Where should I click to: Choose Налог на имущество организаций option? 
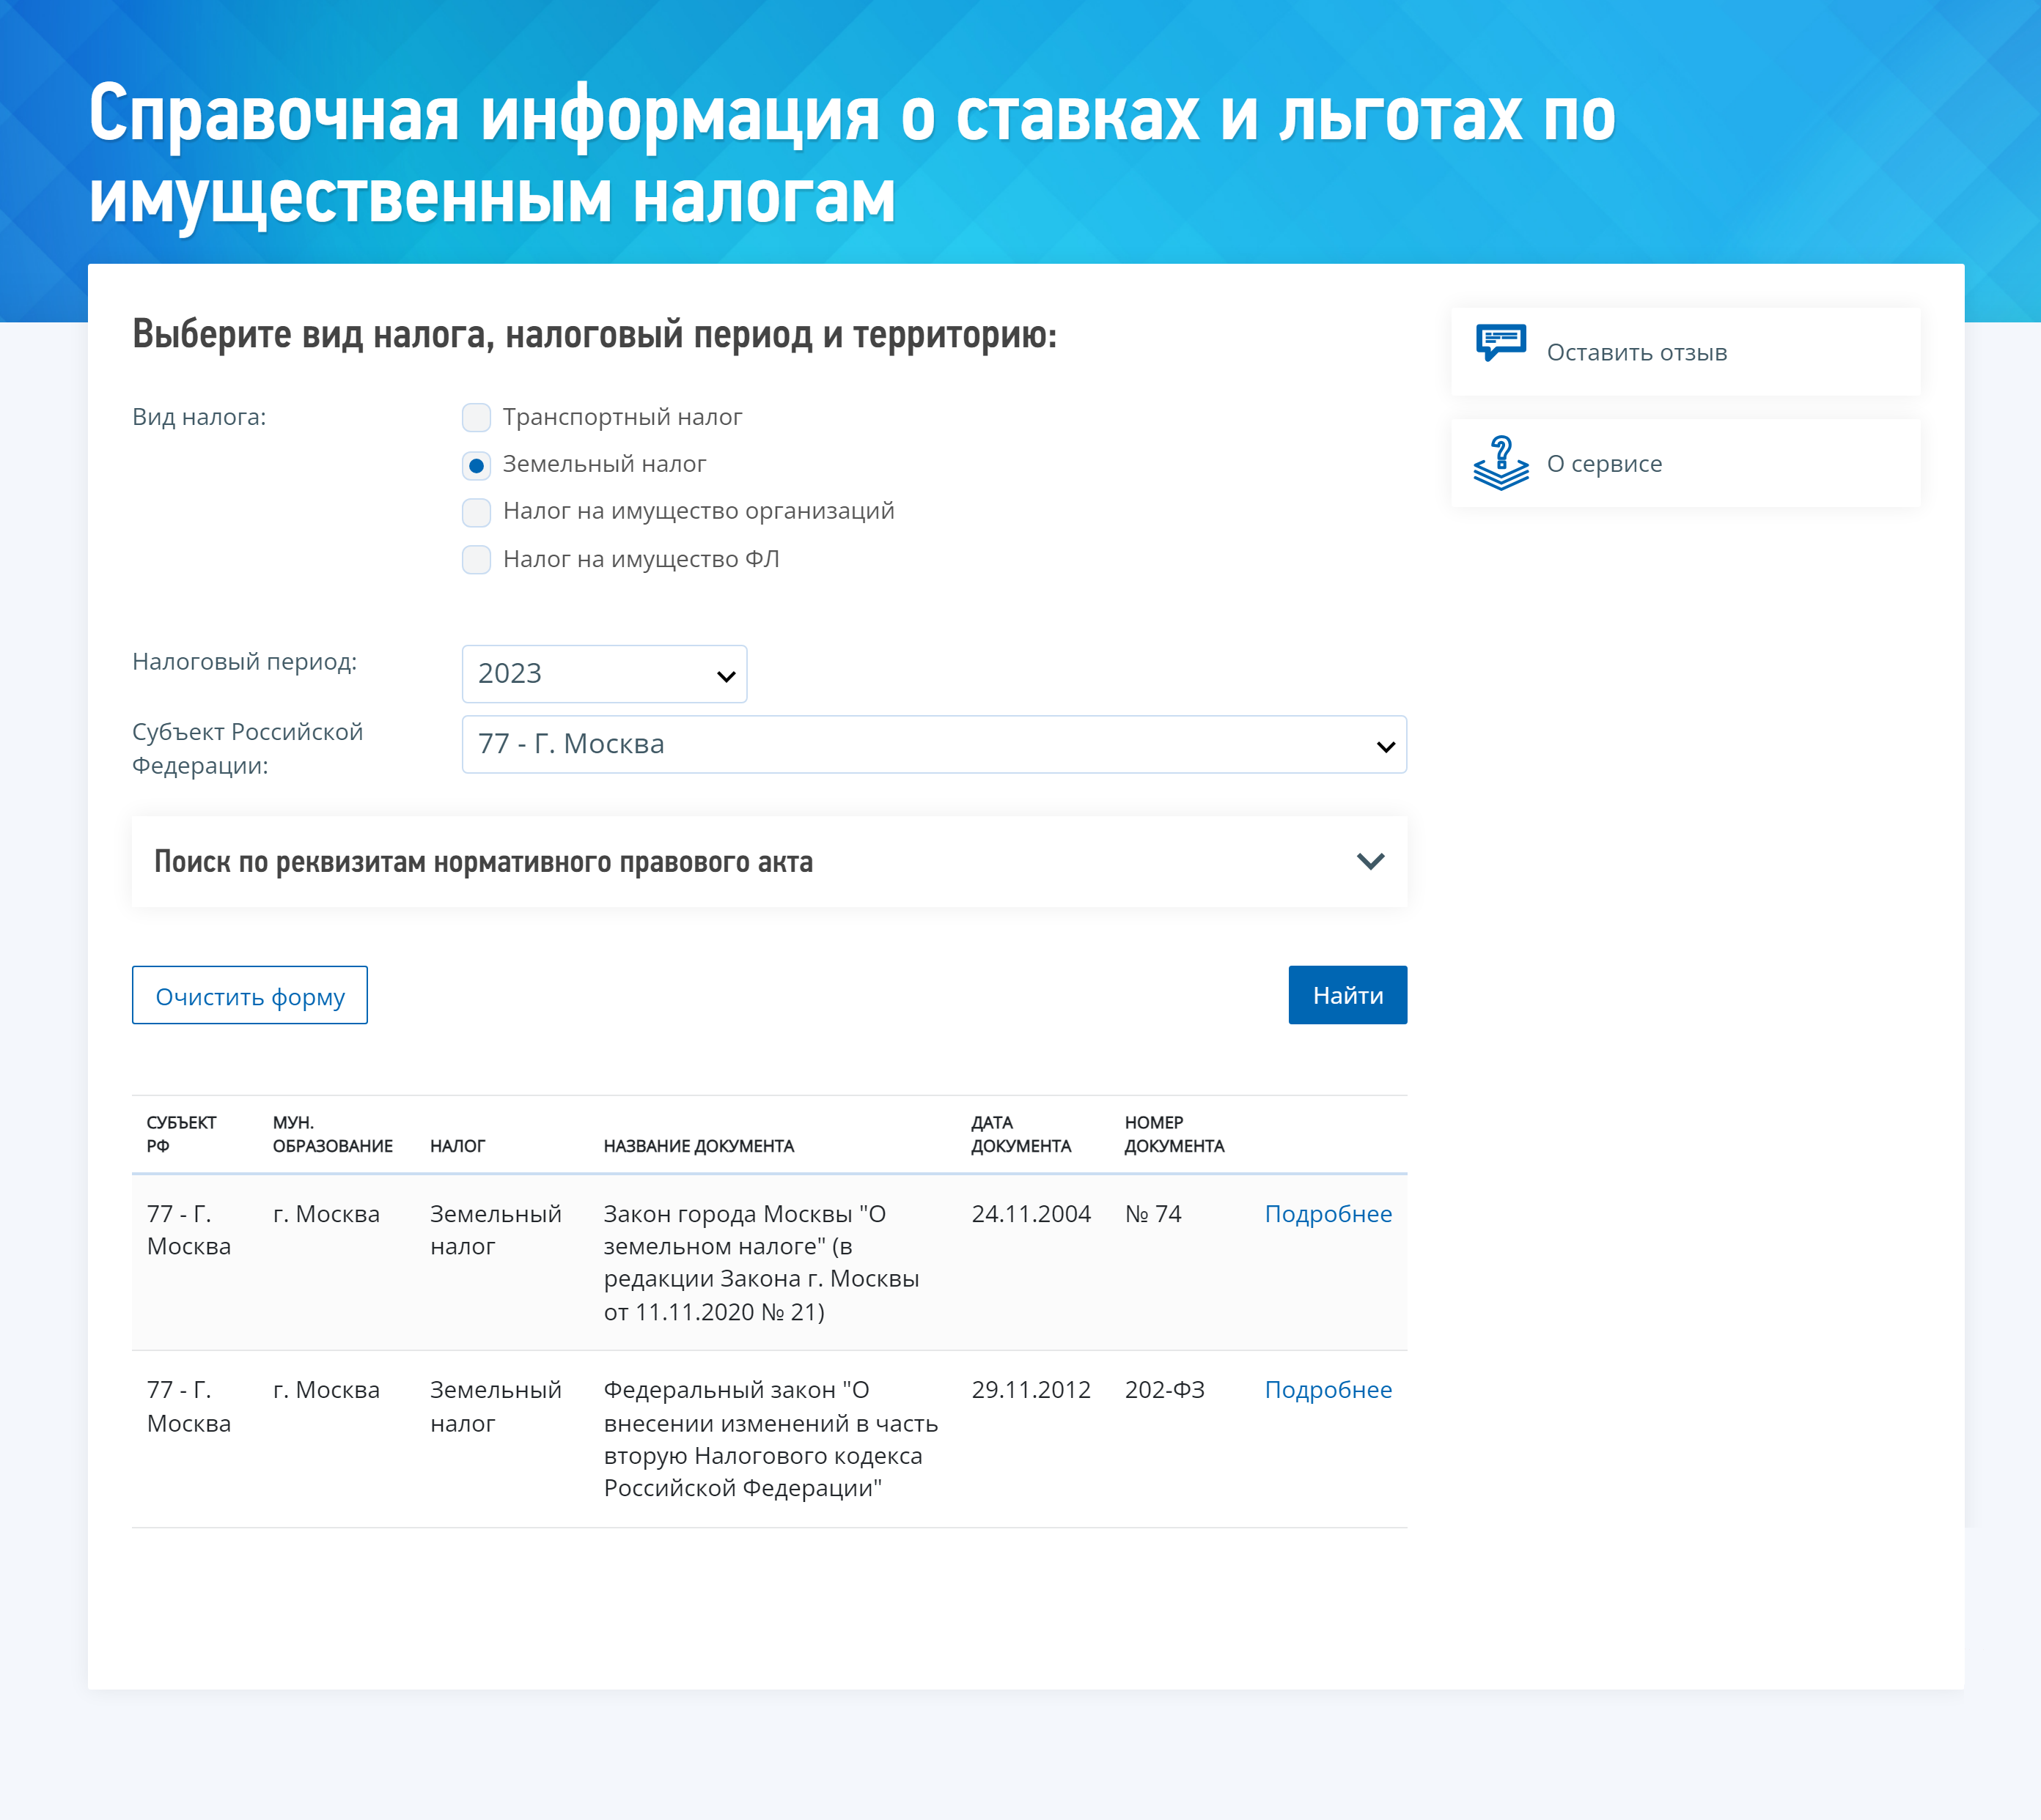pos(477,512)
